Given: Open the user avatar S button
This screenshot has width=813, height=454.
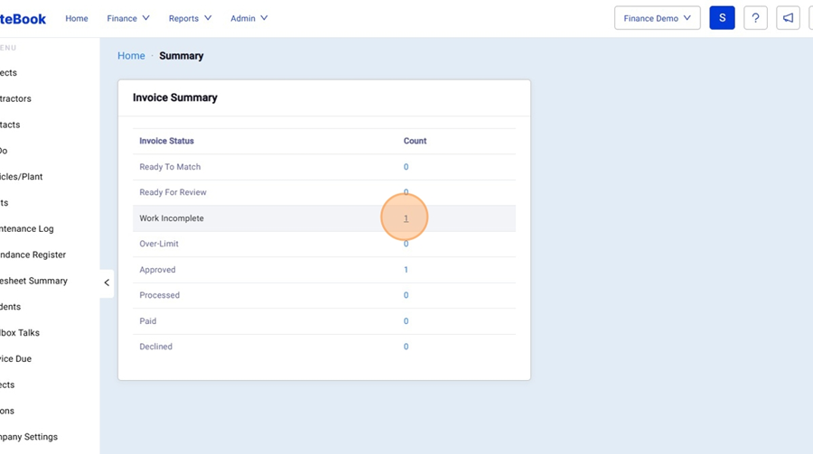Looking at the screenshot, I should [722, 18].
